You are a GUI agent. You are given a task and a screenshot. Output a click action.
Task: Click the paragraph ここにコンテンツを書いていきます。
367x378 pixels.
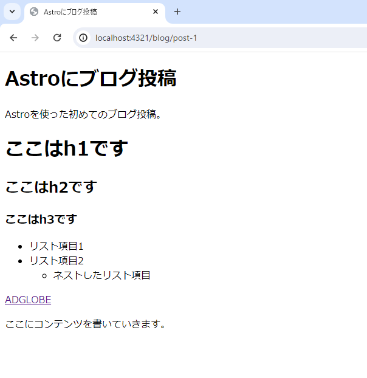[x=85, y=324]
